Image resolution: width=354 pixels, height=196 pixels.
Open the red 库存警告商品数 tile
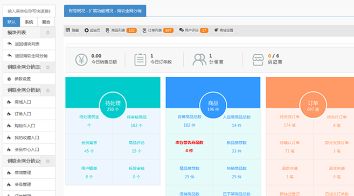pyautogui.click(x=190, y=147)
